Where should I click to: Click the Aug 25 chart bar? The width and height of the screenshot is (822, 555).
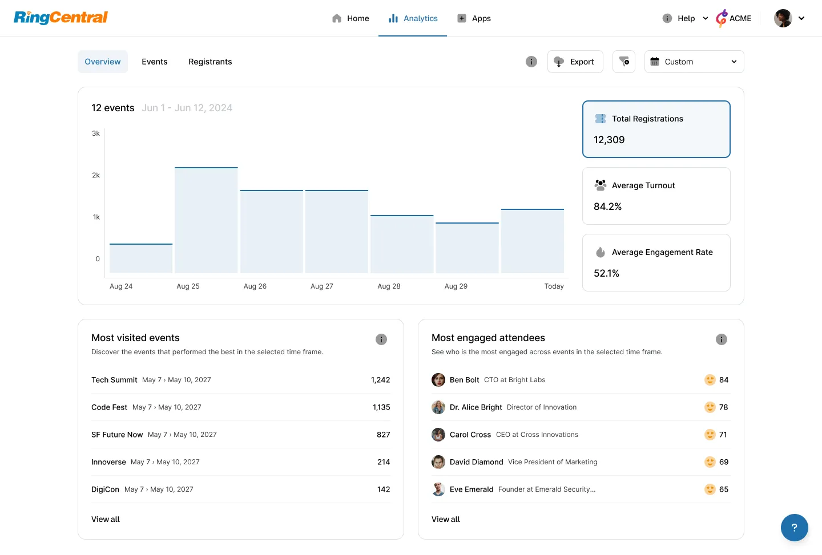tap(206, 220)
